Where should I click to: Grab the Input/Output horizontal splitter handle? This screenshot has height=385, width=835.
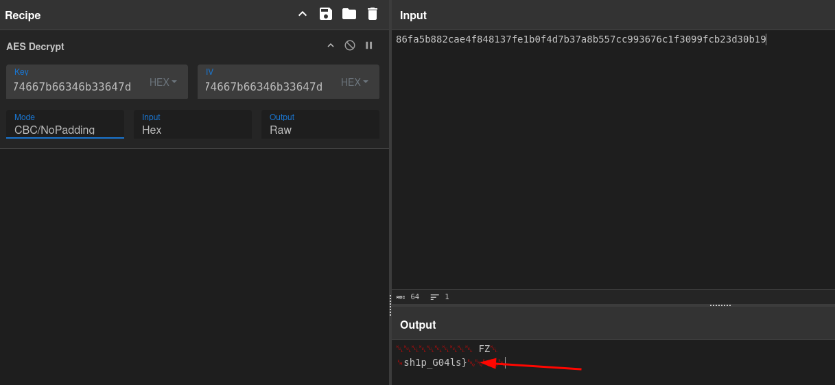[720, 305]
